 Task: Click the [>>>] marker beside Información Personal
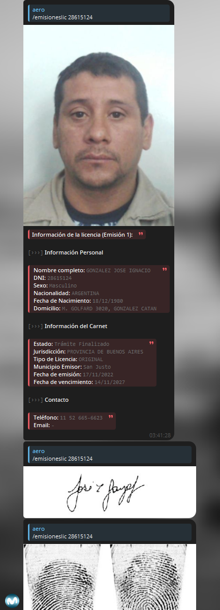(x=36, y=252)
